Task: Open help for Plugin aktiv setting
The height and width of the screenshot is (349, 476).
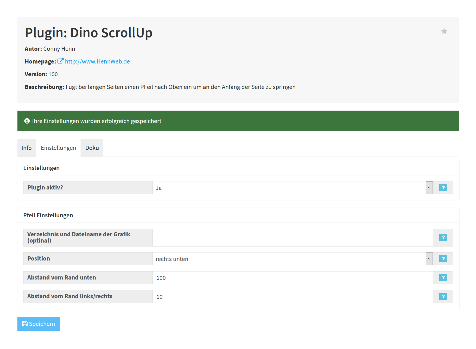Action: pos(443,188)
